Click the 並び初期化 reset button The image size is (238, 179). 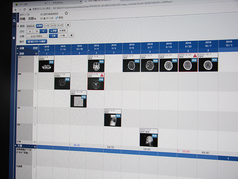click(38, 35)
